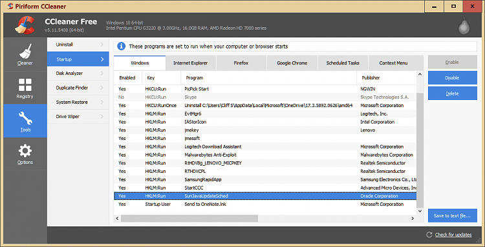
Task: Select the RTHDVCPL entry
Action: (x=265, y=171)
